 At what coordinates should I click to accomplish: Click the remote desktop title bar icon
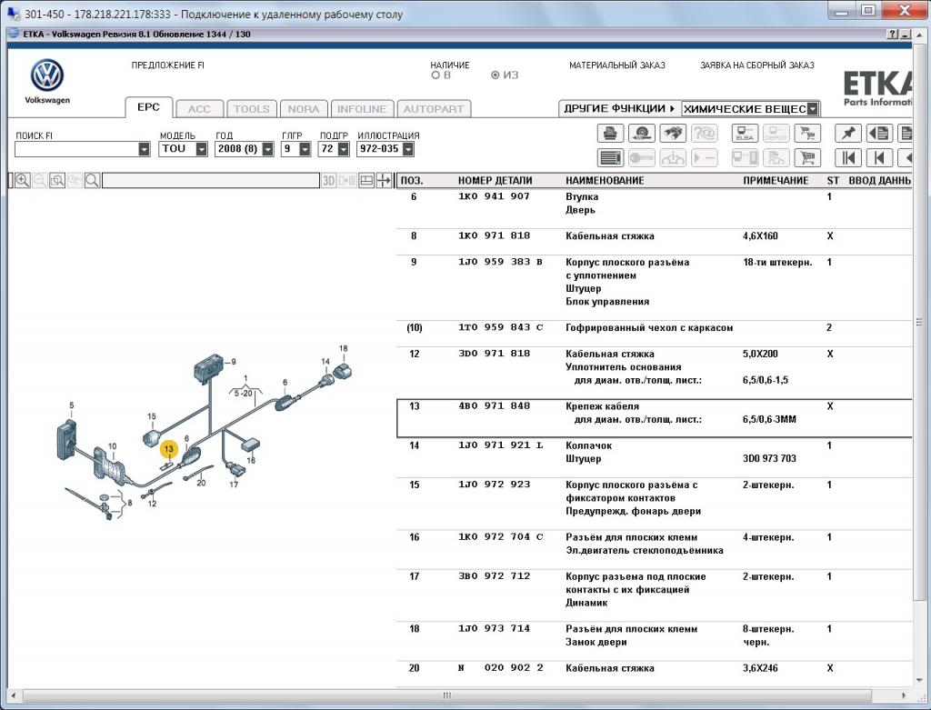(x=13, y=13)
